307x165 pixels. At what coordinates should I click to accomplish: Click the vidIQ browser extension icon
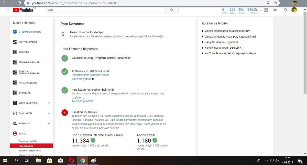[285, 3]
